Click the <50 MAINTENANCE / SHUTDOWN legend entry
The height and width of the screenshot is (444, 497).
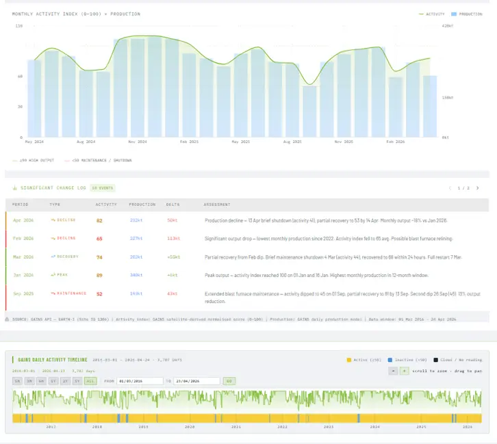pyautogui.click(x=98, y=160)
